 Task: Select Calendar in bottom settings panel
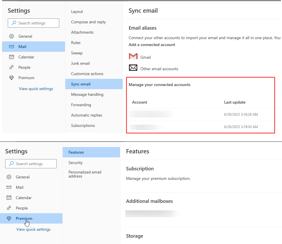pos(24,198)
